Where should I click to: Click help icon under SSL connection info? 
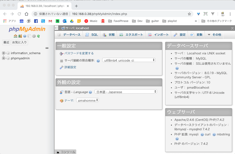coord(177,69)
